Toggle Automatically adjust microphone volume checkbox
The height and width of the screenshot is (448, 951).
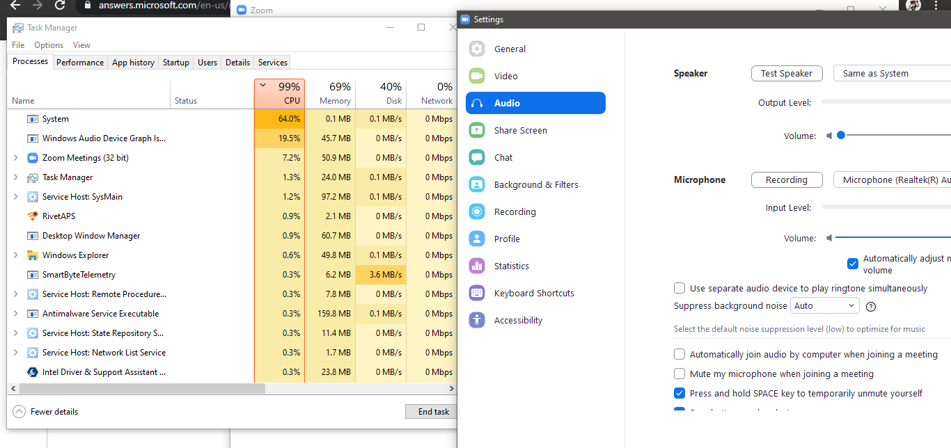852,264
